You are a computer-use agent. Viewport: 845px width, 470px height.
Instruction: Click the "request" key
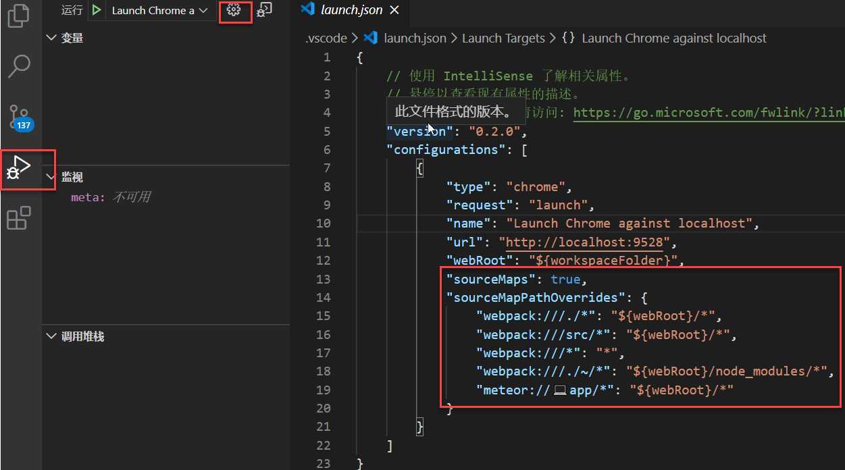coord(480,205)
